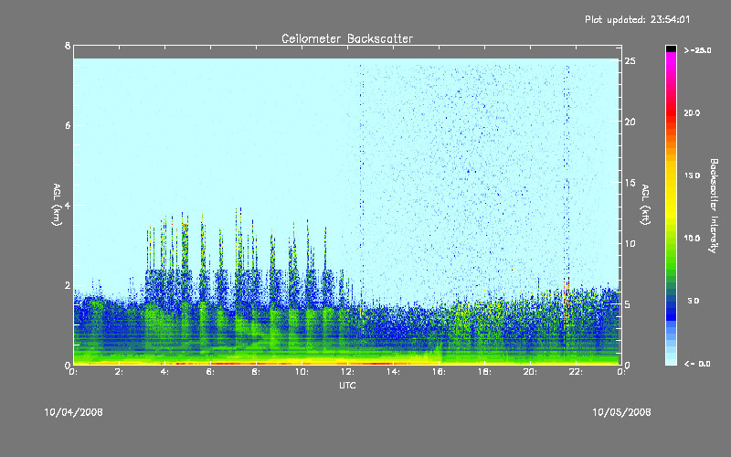Click the 15 tick on the kft axis

pos(630,183)
